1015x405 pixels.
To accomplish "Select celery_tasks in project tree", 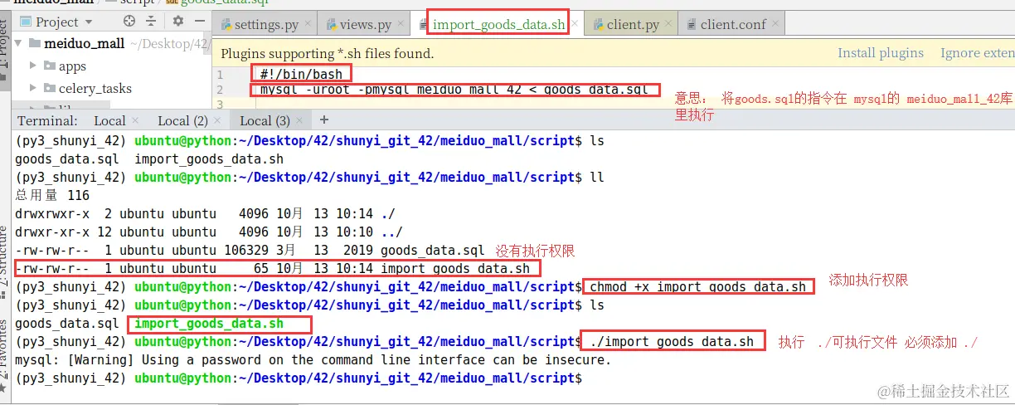I will point(95,88).
